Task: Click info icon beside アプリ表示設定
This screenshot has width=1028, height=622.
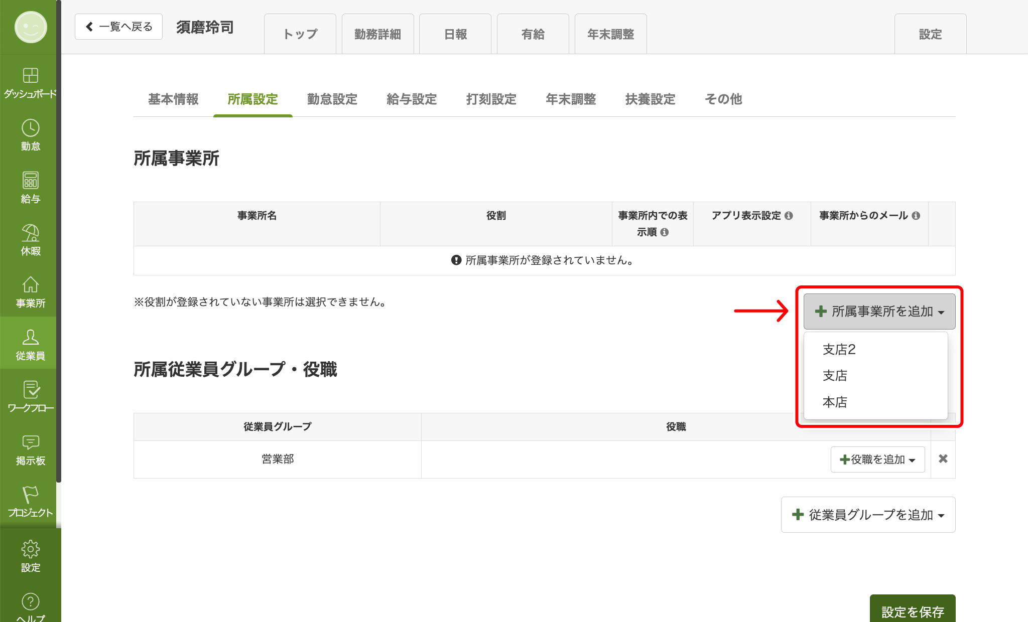Action: pos(789,216)
